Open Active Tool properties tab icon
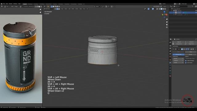The height and width of the screenshot is (111, 197). (170, 43)
